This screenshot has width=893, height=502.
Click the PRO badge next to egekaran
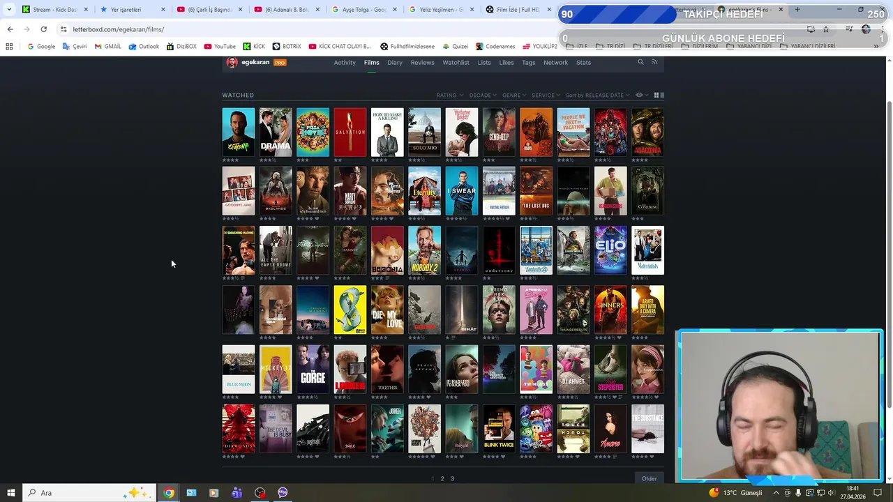(x=280, y=63)
